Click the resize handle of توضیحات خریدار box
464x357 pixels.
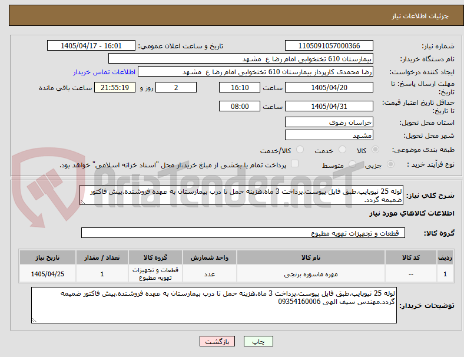pos(34,320)
